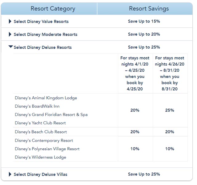Click the stays 4/26/20 – 8/31/20 column heading
The height and width of the screenshot is (185, 197).
170,73
